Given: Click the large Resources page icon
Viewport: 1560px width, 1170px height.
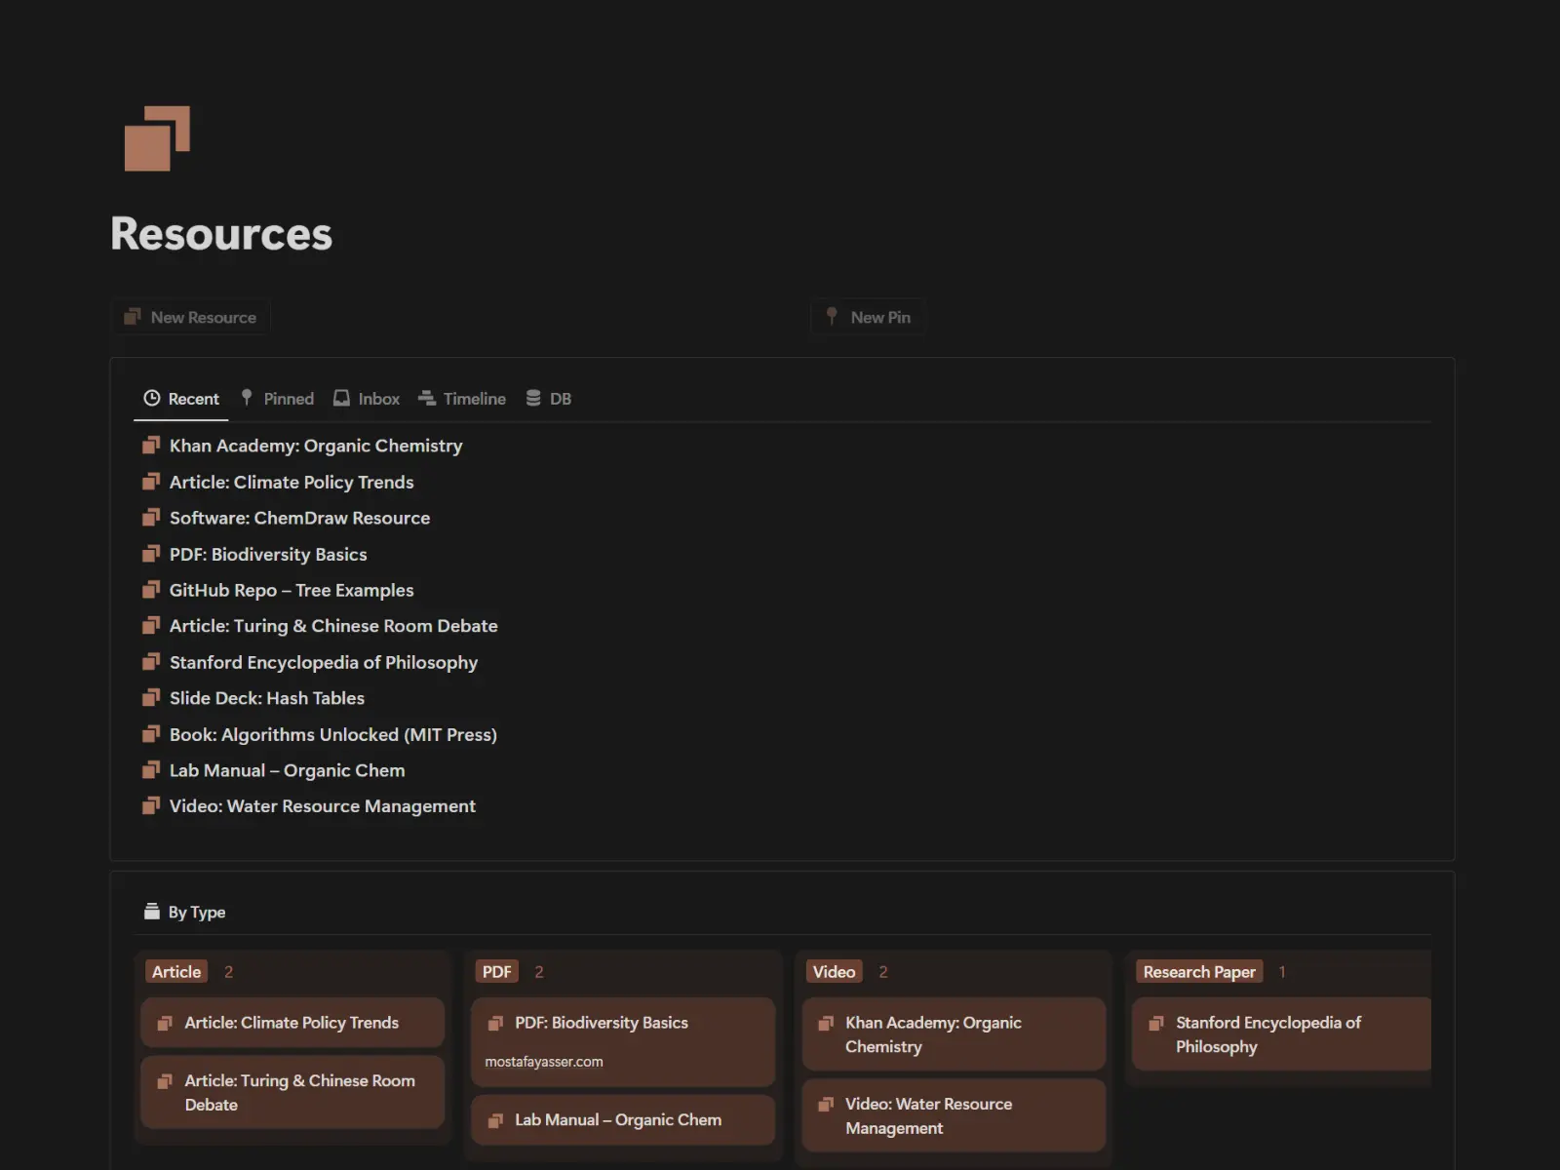Looking at the screenshot, I should [x=157, y=138].
